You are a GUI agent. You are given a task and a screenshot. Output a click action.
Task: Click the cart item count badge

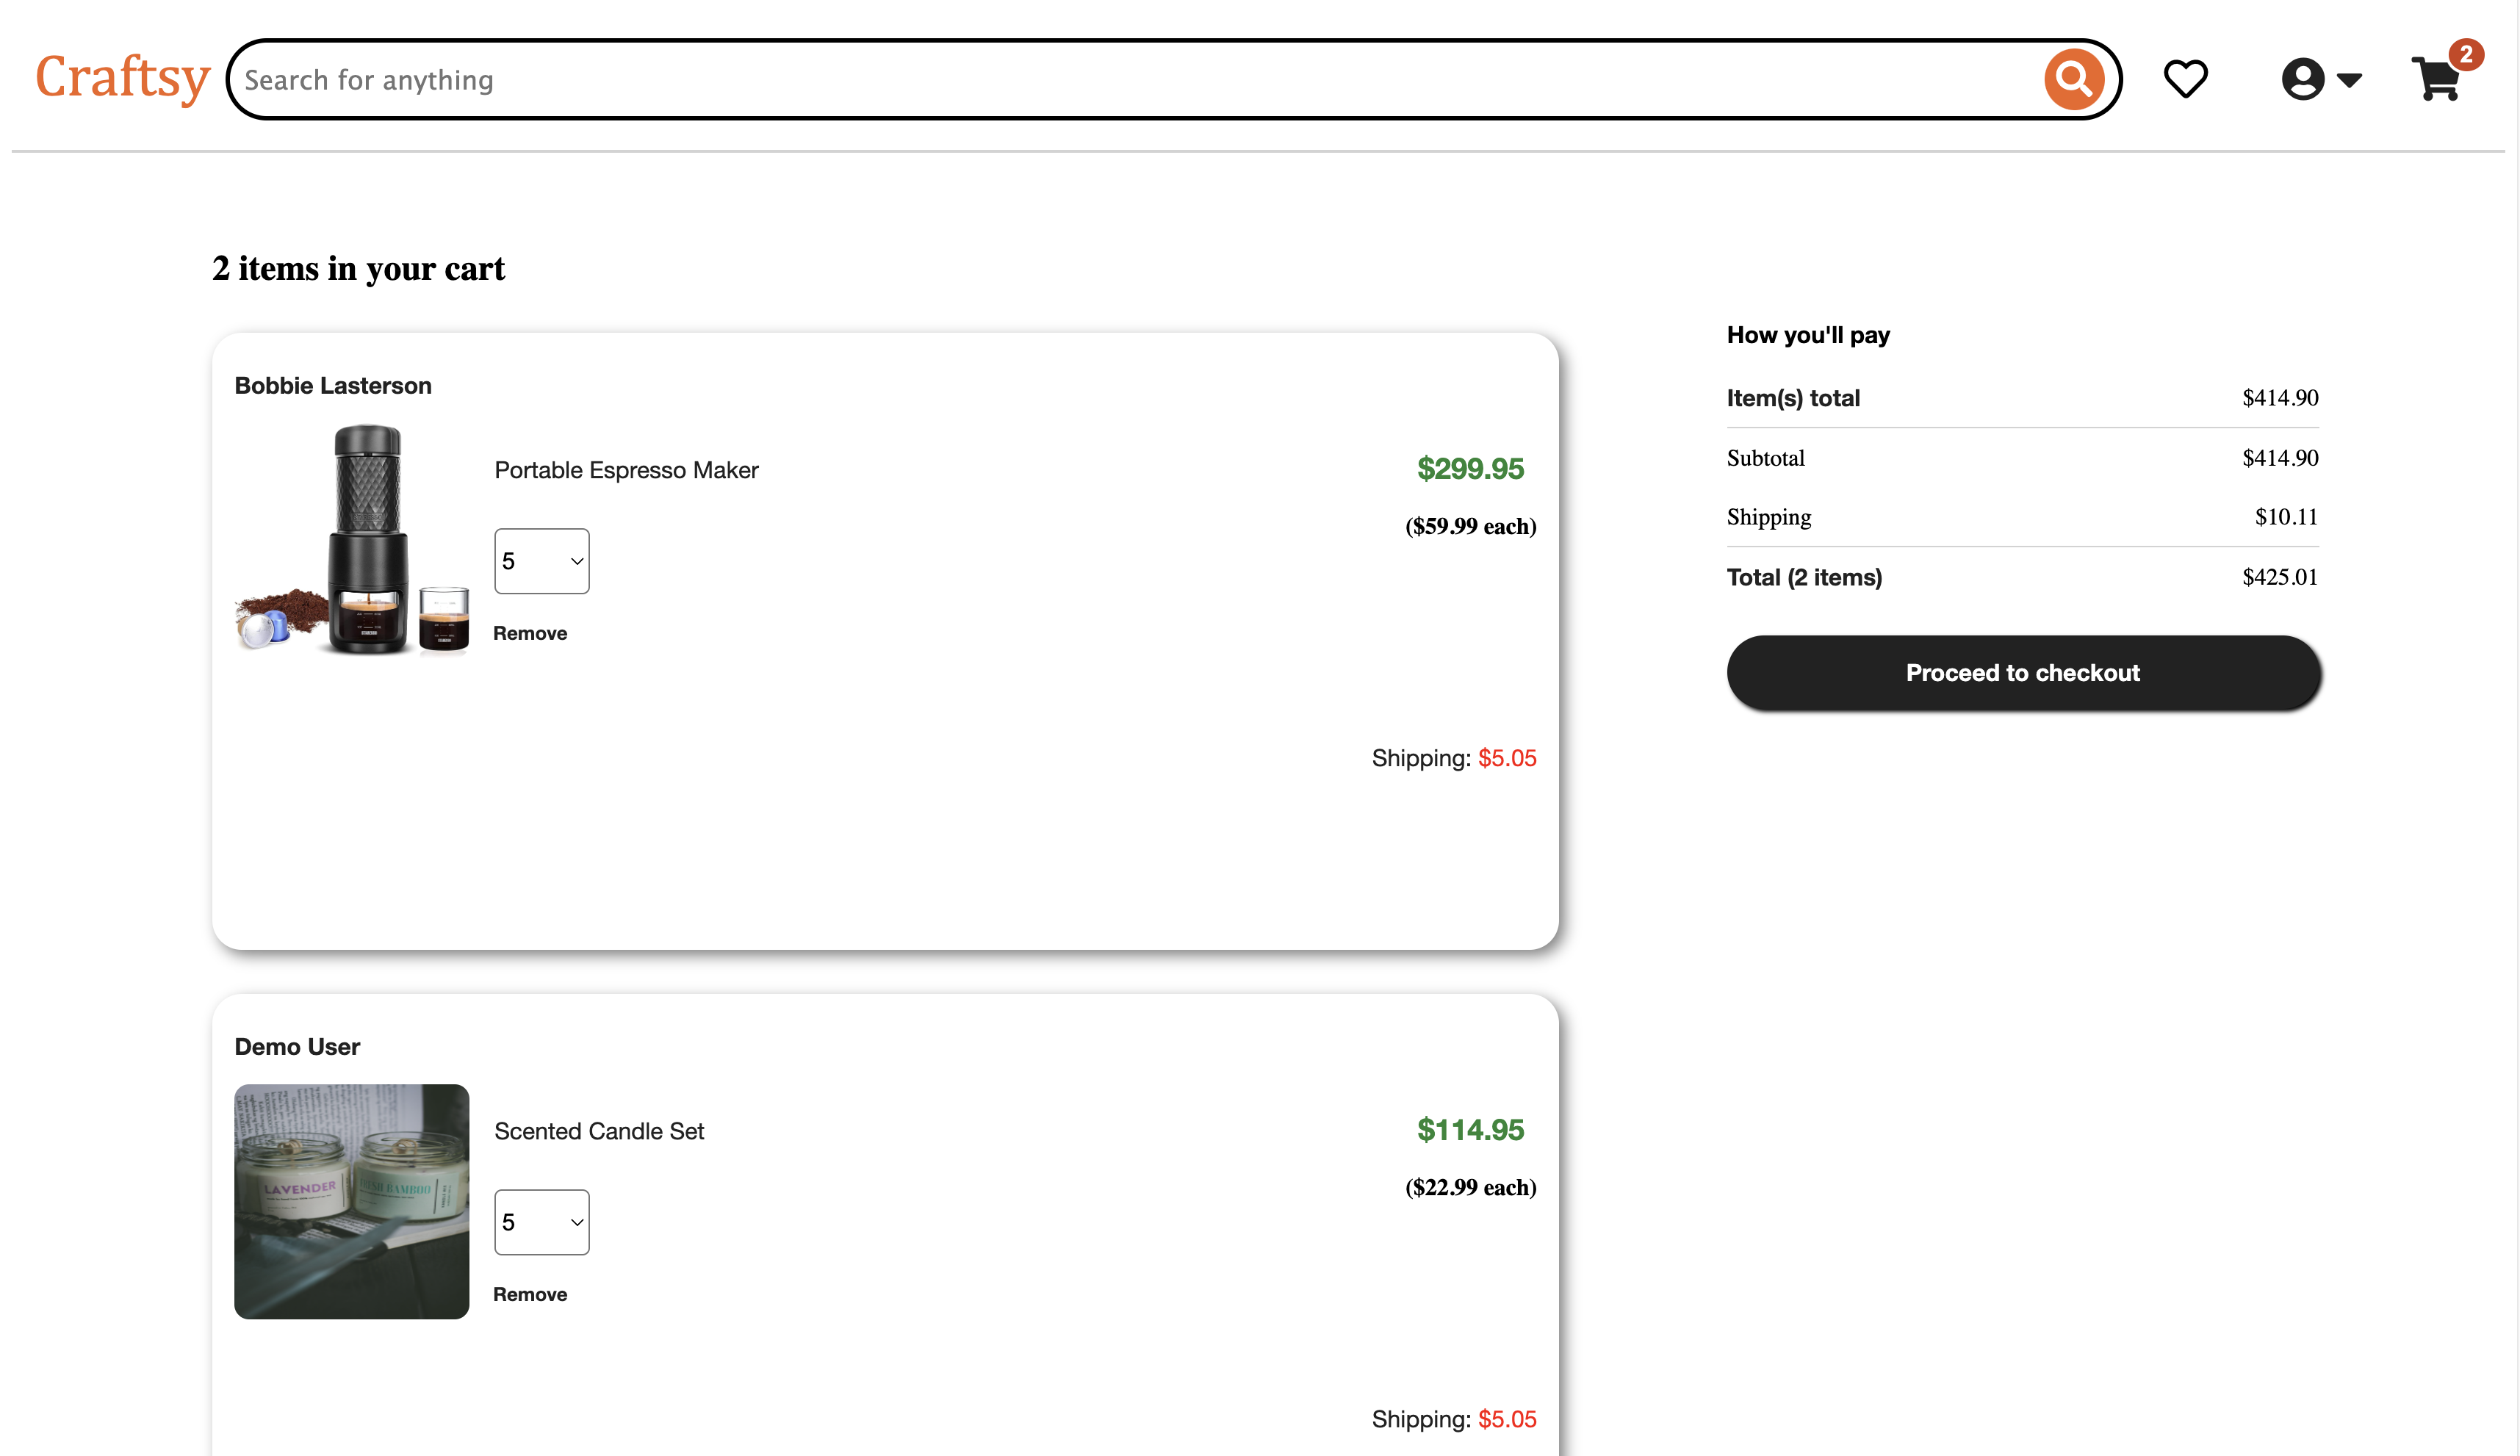[2465, 54]
